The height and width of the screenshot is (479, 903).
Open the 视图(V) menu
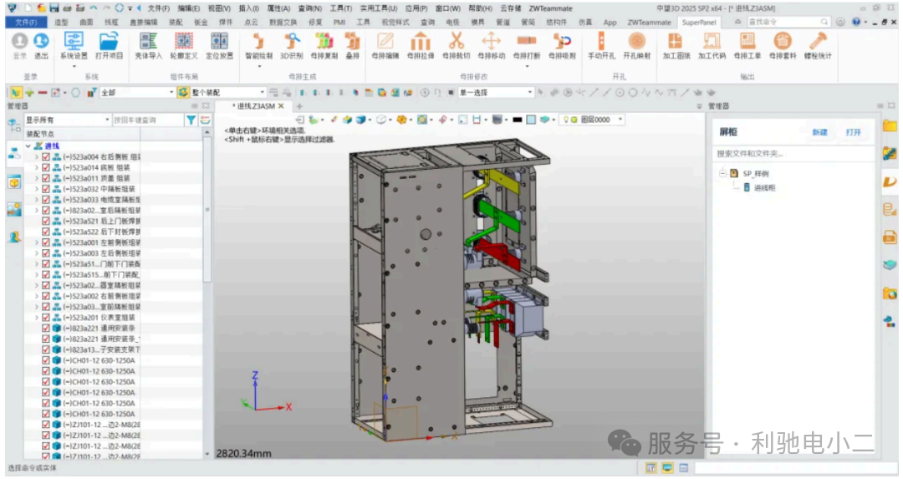coord(219,8)
